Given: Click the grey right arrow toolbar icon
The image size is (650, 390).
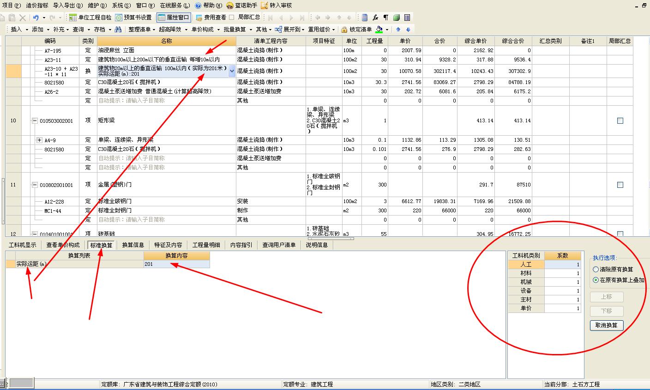Looking at the screenshot, I should point(328,18).
